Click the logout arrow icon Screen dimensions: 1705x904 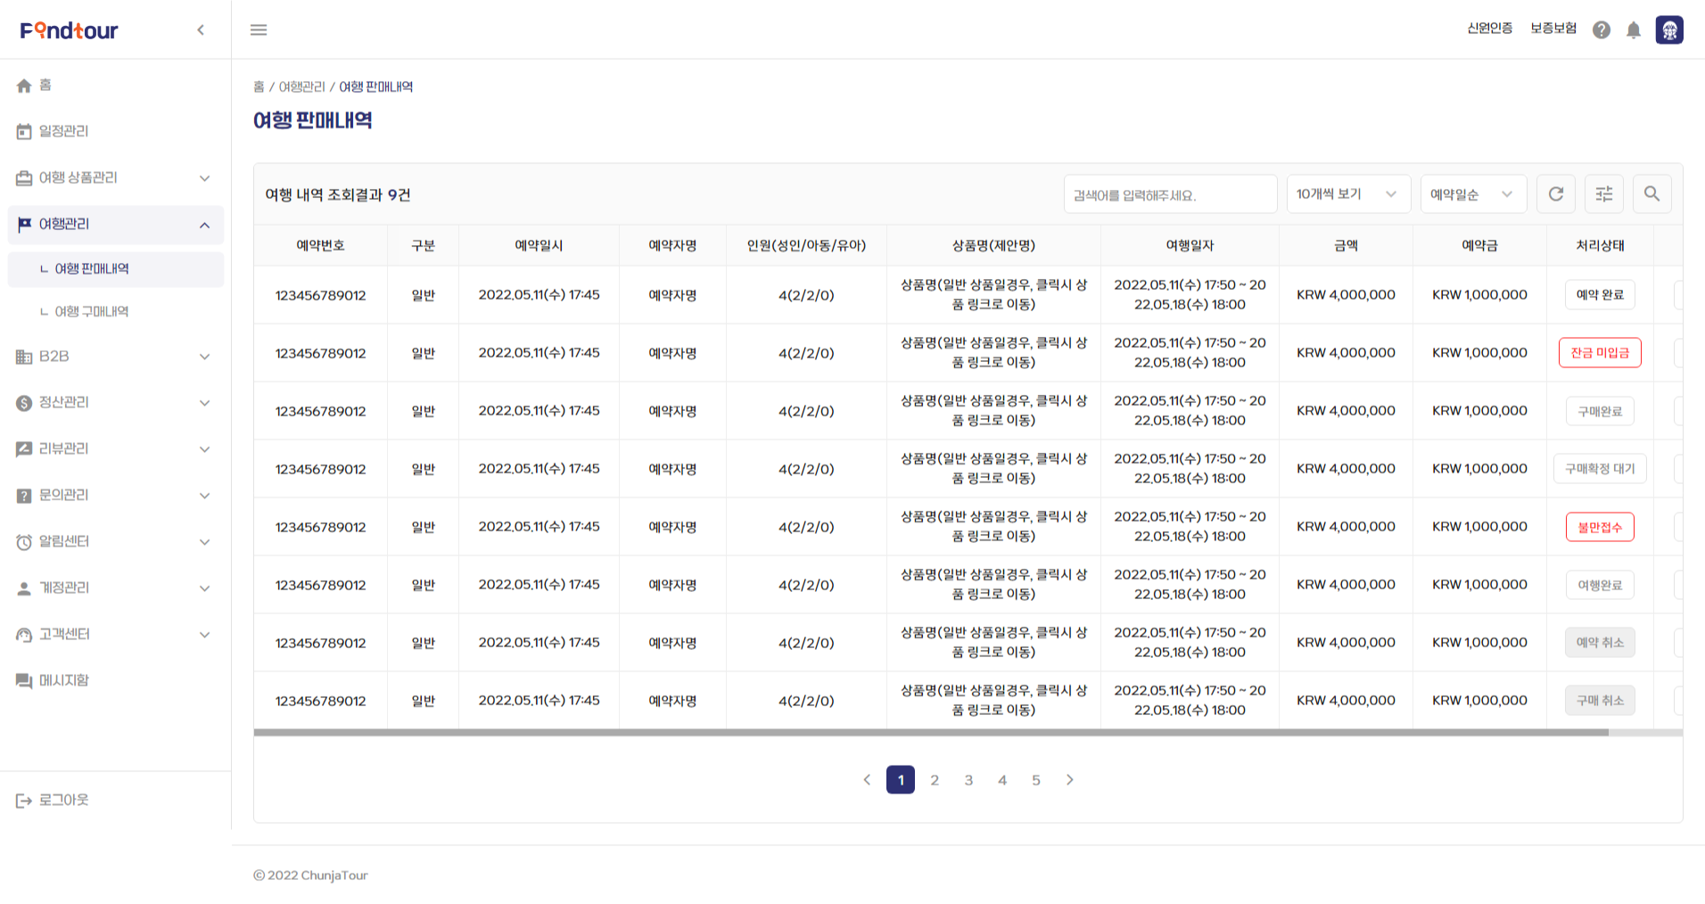(x=24, y=801)
